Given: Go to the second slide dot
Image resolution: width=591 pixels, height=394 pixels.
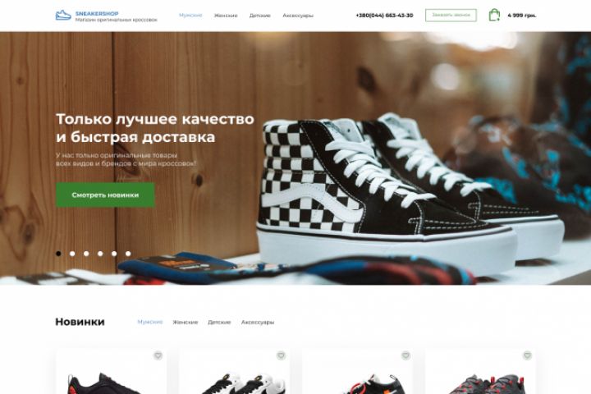Looking at the screenshot, I should pyautogui.click(x=72, y=254).
